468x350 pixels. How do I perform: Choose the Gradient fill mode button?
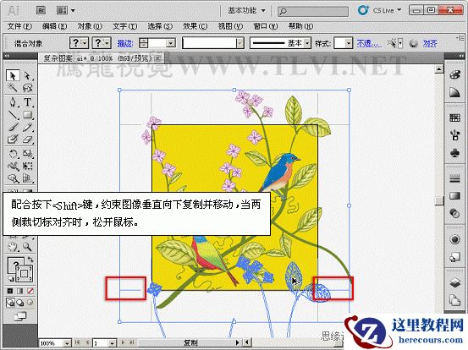20,291
